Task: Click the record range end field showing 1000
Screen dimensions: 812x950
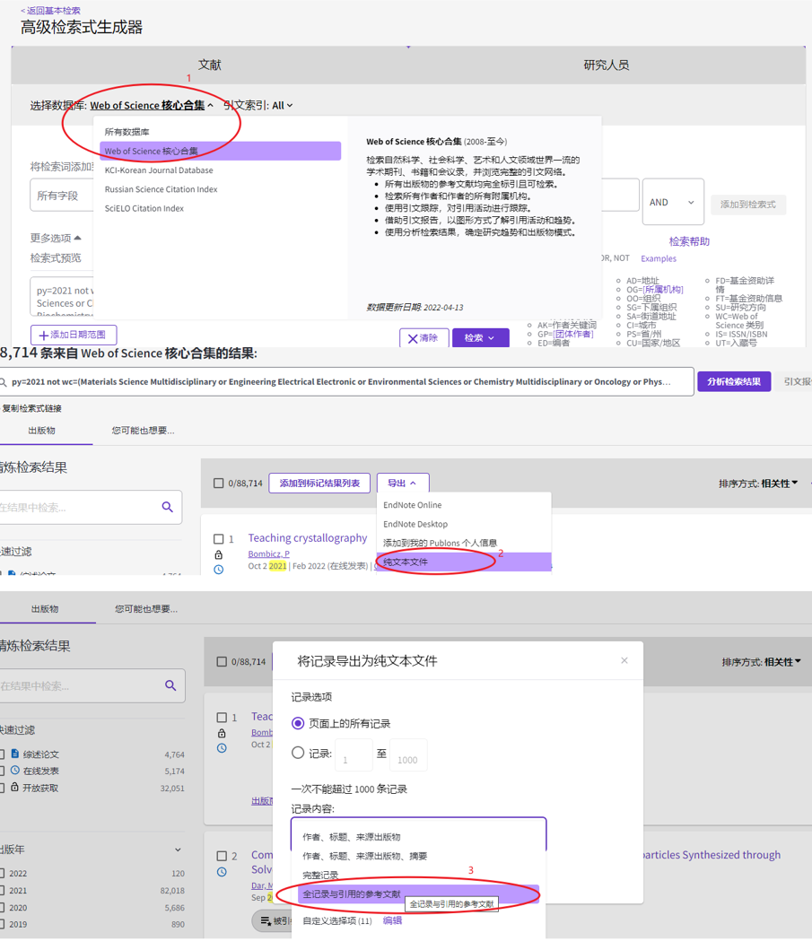Action: 408,755
